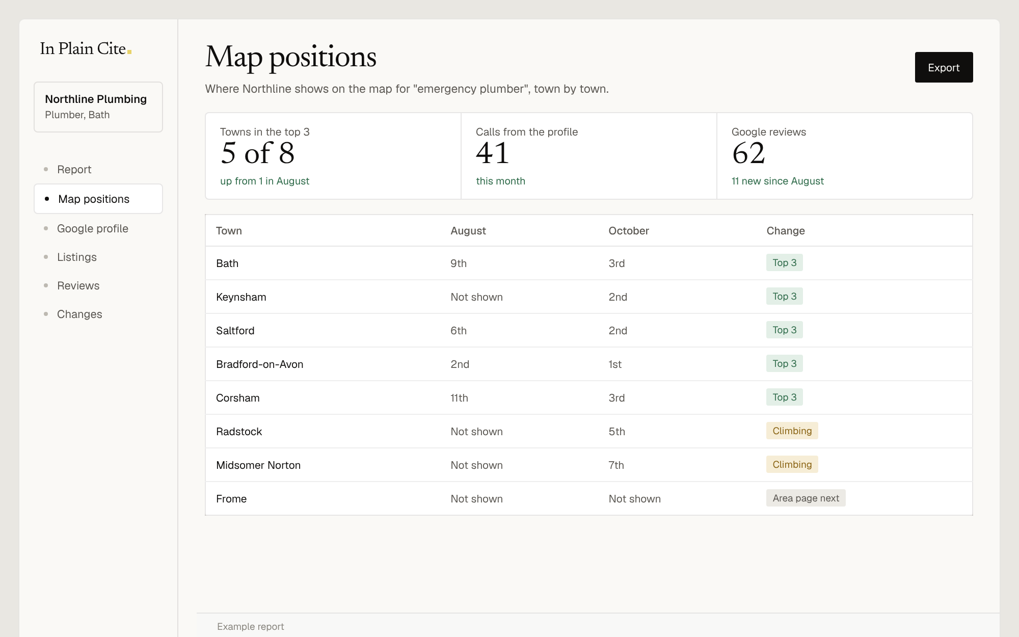The height and width of the screenshot is (637, 1019).
Task: Click Radstock's October position 5th
Action: click(616, 432)
